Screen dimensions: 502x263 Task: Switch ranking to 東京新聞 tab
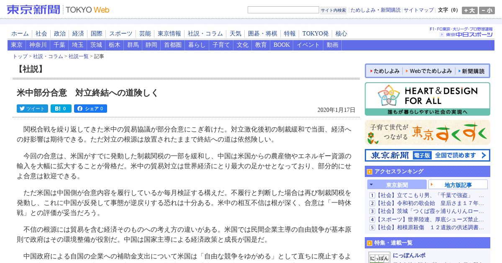pyautogui.click(x=397, y=185)
